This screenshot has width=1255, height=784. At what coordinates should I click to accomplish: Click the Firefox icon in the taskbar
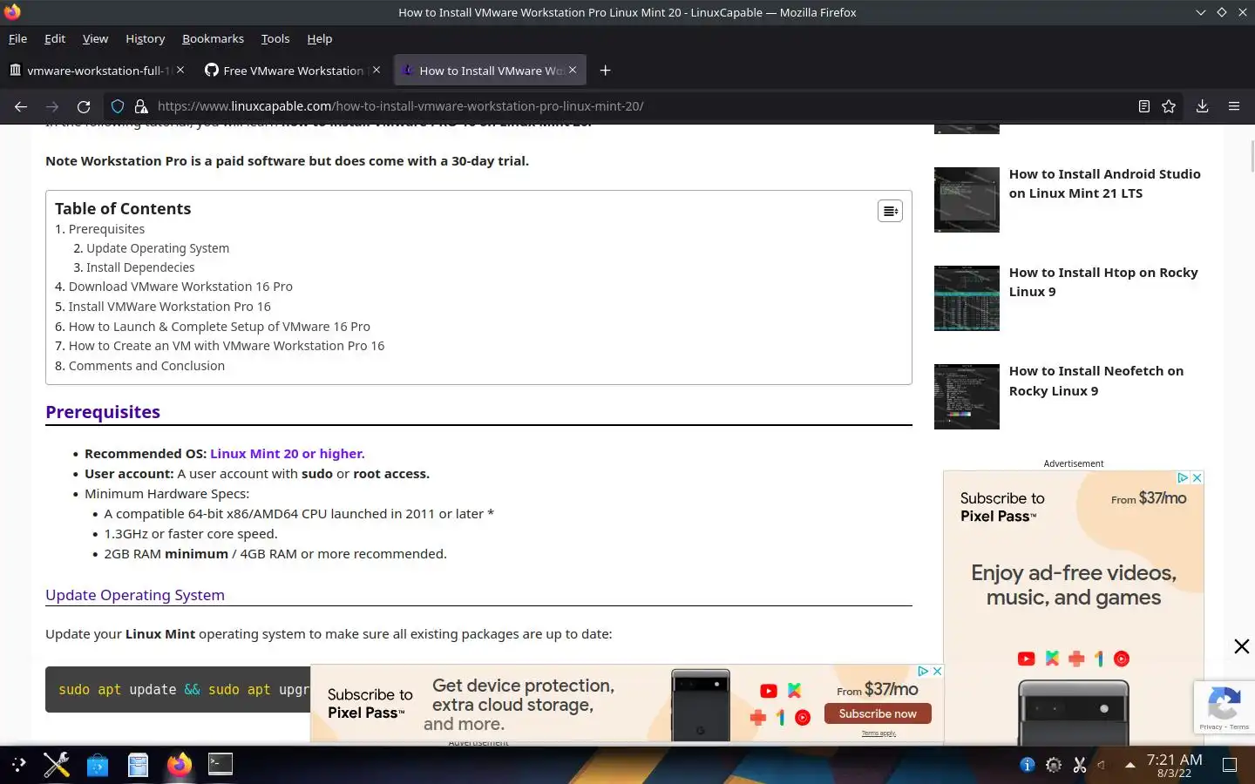point(180,765)
